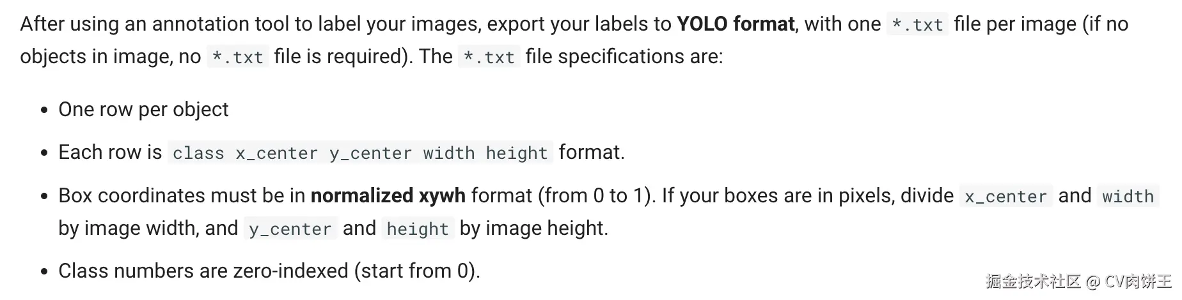This screenshot has width=1182, height=300.
Task: Click the "One row per object" bullet text
Action: pyautogui.click(x=143, y=110)
